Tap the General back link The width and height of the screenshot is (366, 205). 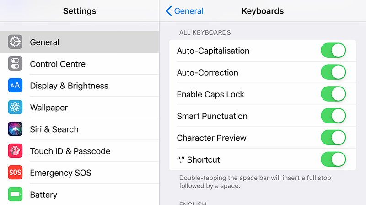pos(188,11)
